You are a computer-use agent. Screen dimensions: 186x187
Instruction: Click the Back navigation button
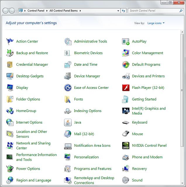tap(5, 11)
